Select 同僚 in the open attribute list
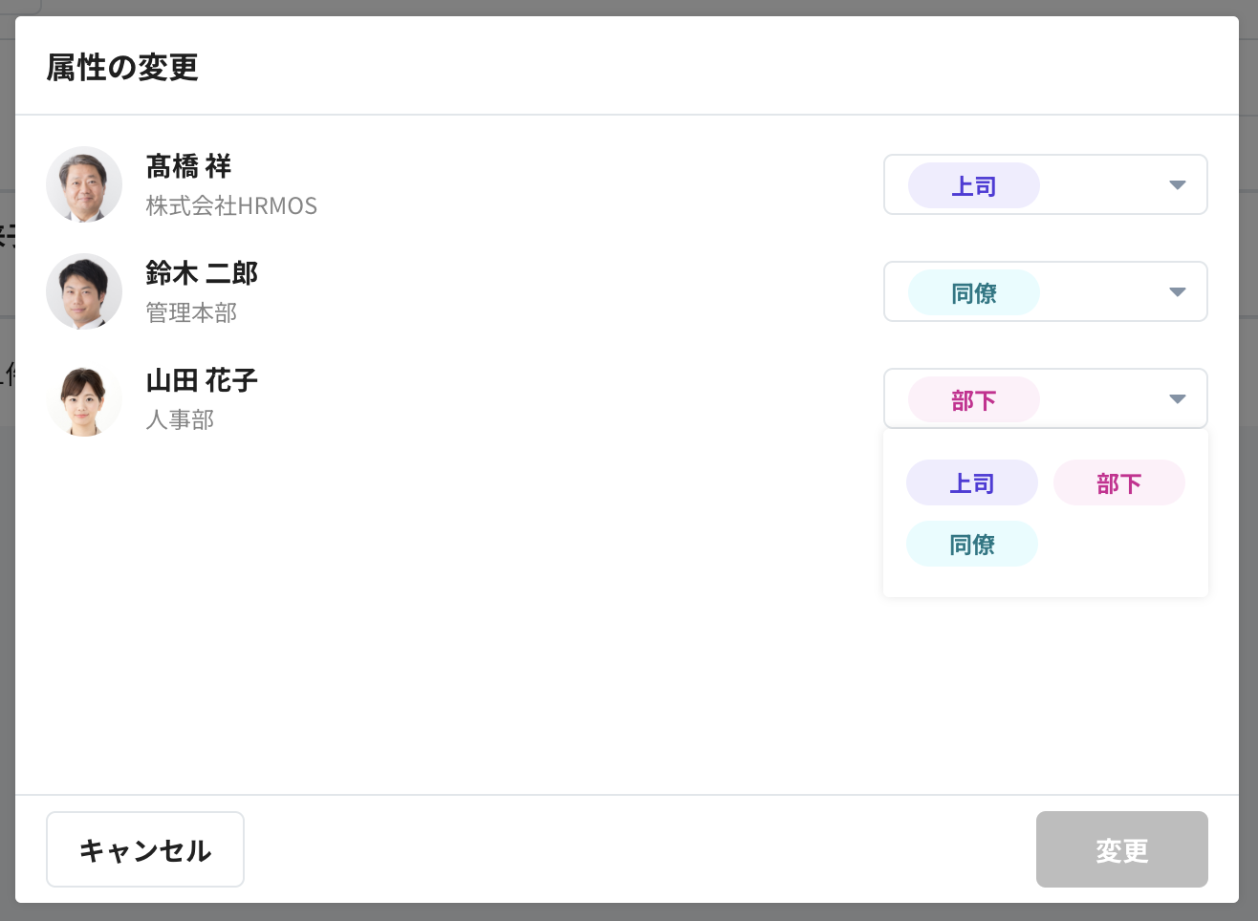The image size is (1258, 921). (971, 543)
